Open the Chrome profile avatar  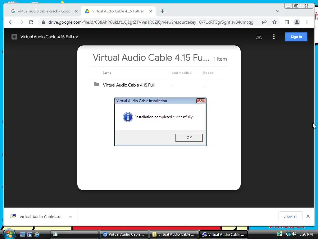297,22
